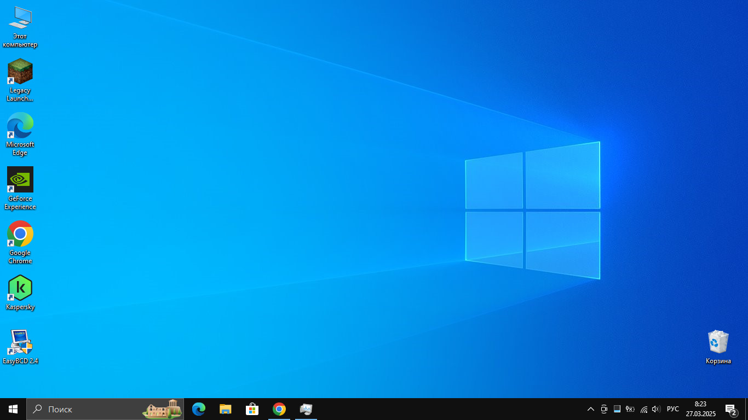Viewport: 748px width, 420px height.
Task: Open the Windows Start menu
Action: [13, 409]
